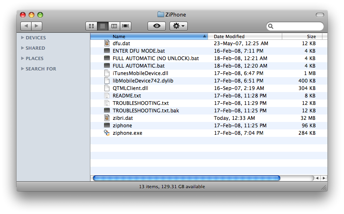Expand the DEVICES sidebar section

coord(22,38)
